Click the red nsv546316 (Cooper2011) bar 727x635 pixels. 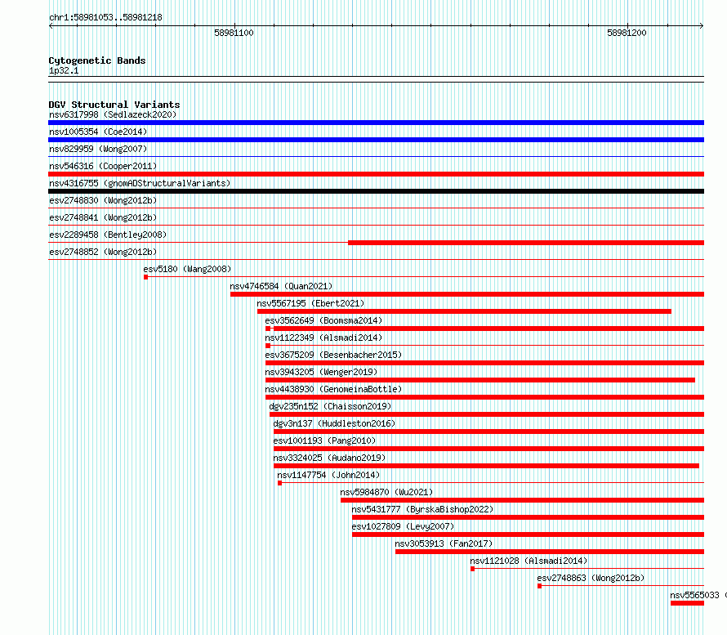pos(376,174)
